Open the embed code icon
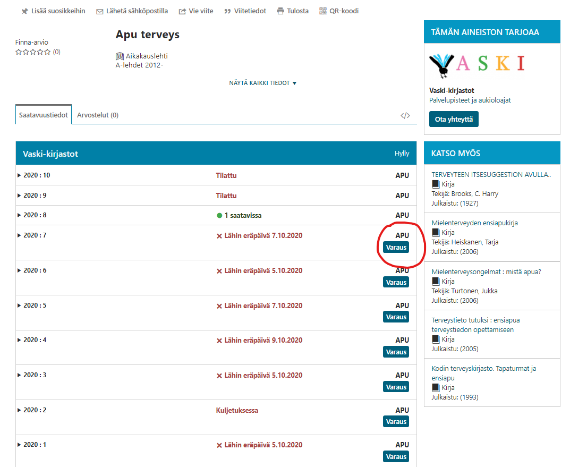 coord(405,115)
